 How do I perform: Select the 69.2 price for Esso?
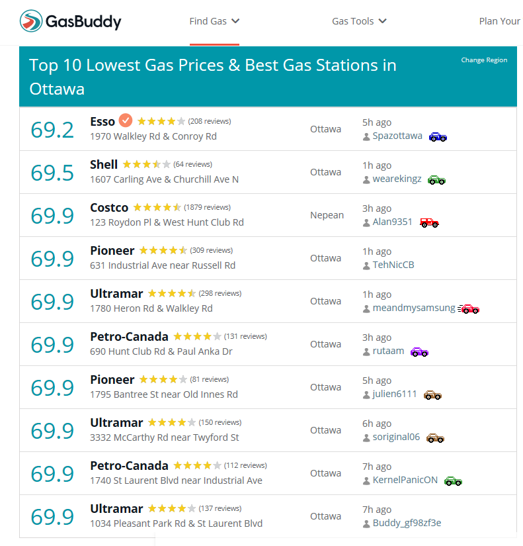point(52,130)
